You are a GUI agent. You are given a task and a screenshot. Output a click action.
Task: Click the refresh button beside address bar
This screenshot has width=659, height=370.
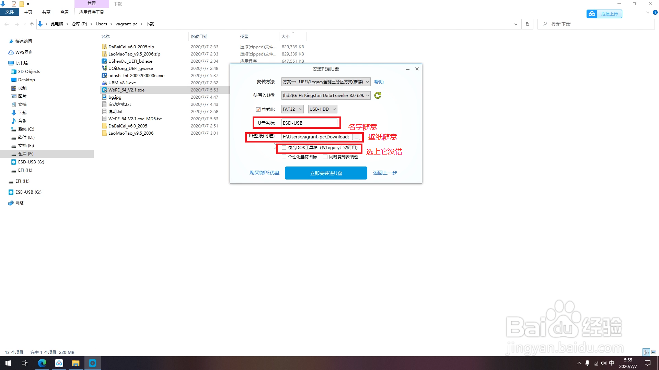pos(527,24)
